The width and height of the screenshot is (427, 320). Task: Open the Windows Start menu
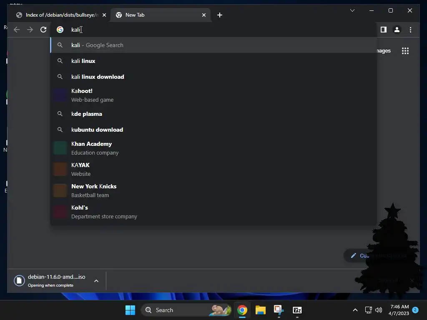130,310
